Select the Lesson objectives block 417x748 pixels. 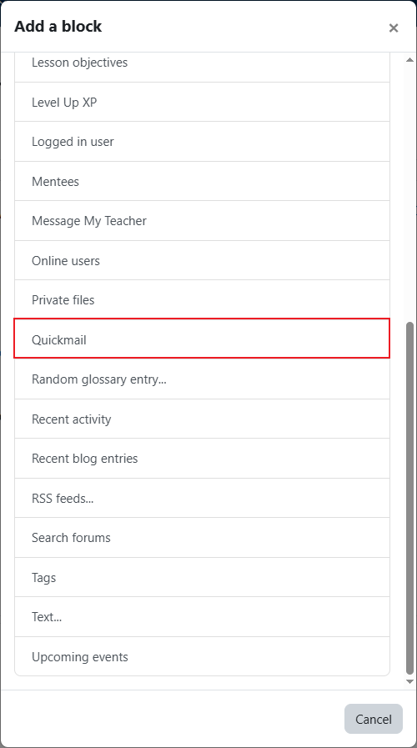pos(203,63)
